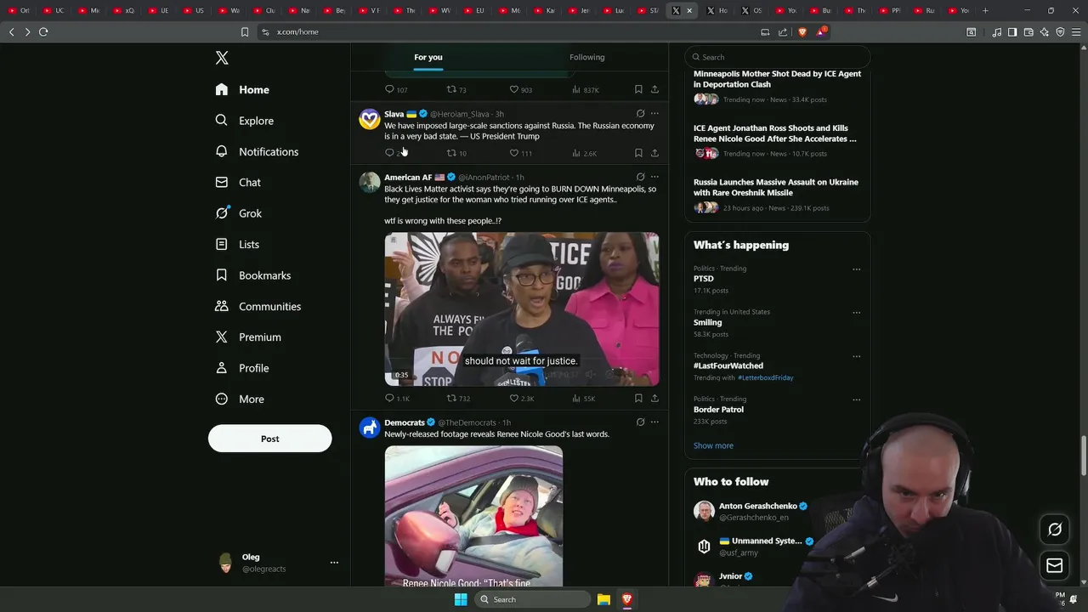Viewport: 1088px width, 612px height.
Task: Switch to the For you tab
Action: [x=428, y=57]
